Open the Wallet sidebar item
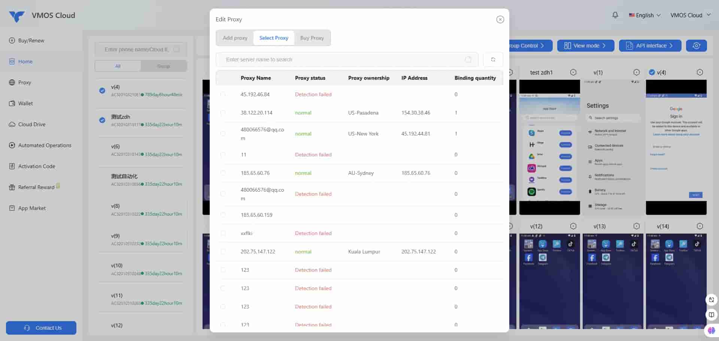The image size is (719, 341). tap(25, 103)
